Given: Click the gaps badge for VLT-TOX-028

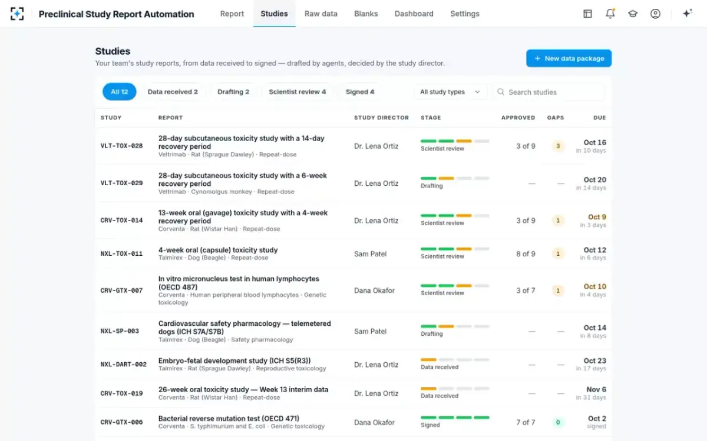Looking at the screenshot, I should pyautogui.click(x=558, y=146).
